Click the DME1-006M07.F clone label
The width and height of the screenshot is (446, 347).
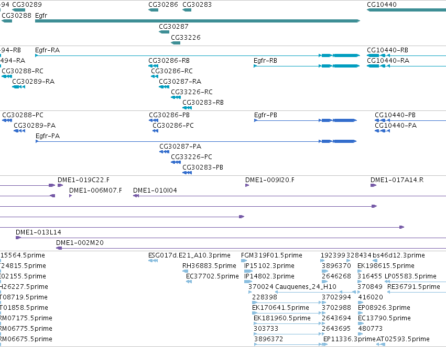pyautogui.click(x=95, y=191)
